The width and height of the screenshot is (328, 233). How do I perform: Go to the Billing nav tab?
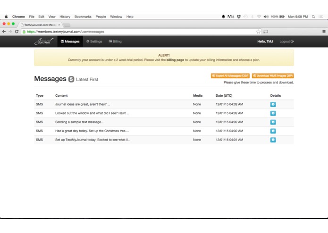(x=115, y=42)
